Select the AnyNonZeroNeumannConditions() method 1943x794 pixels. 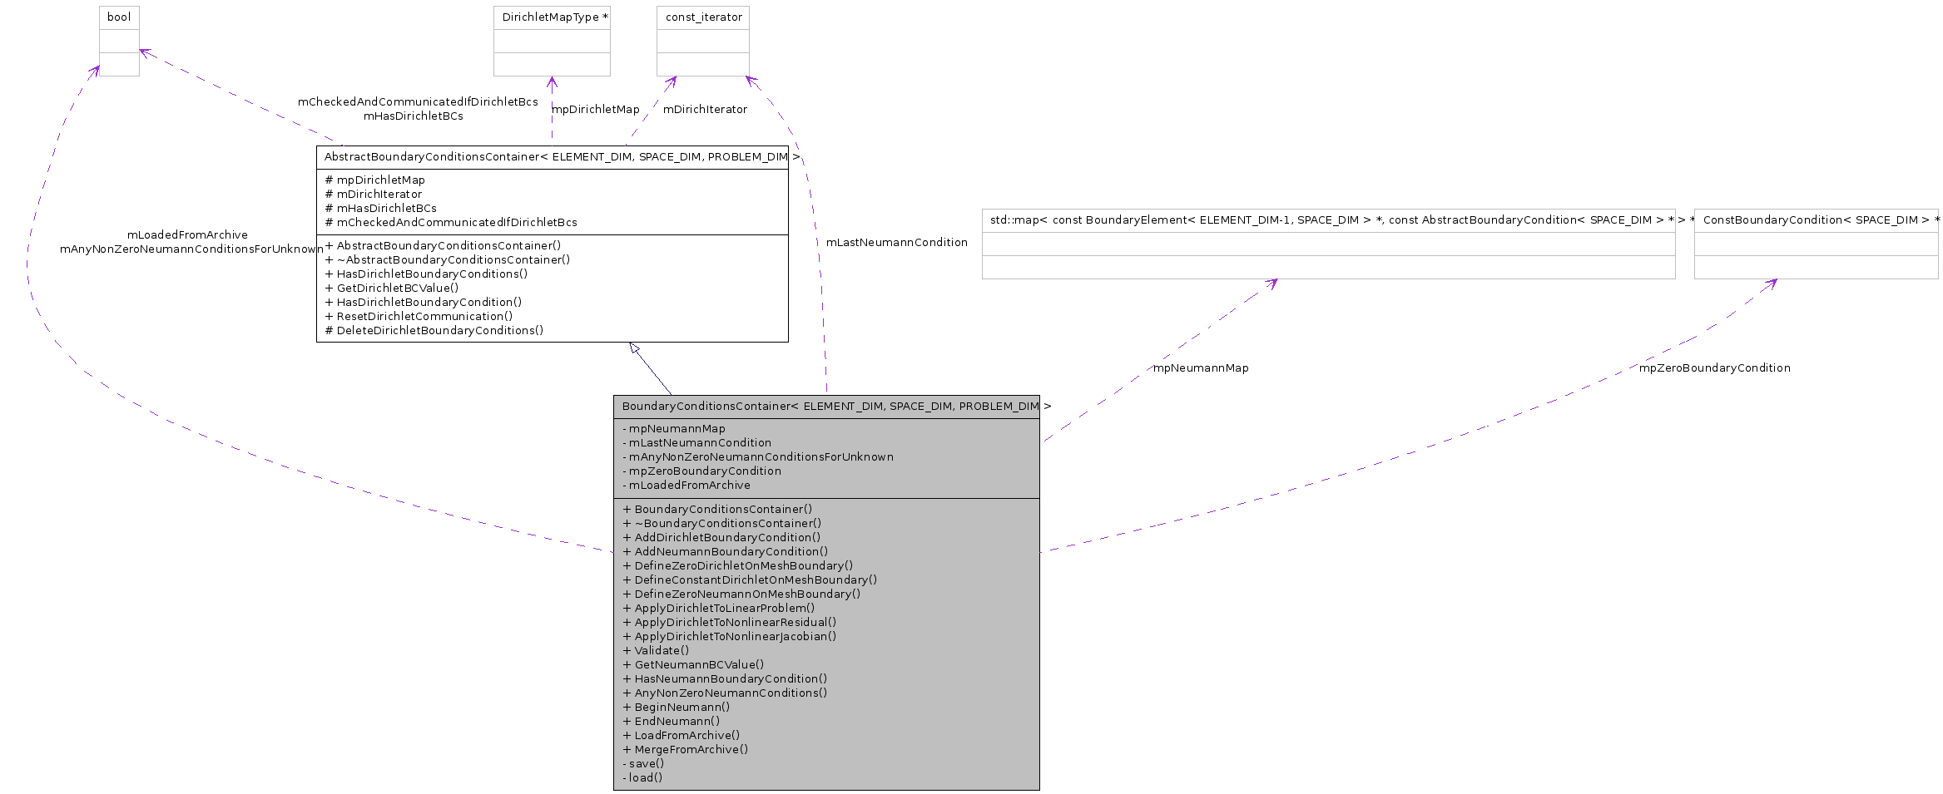[725, 693]
